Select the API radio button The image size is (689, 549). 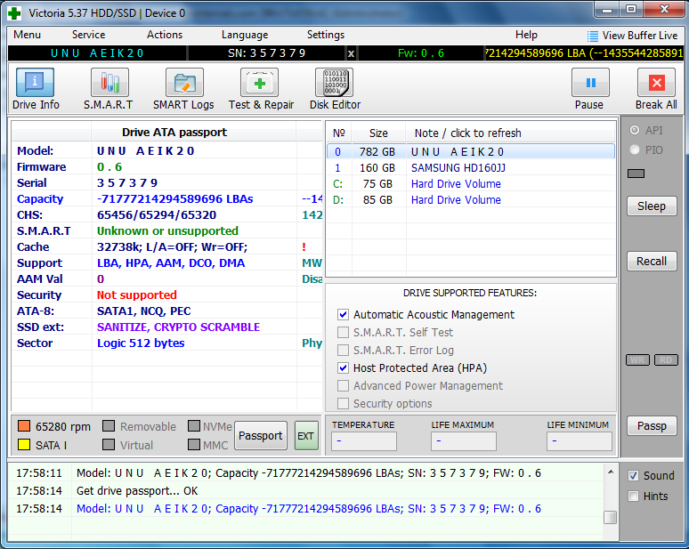[x=635, y=130]
